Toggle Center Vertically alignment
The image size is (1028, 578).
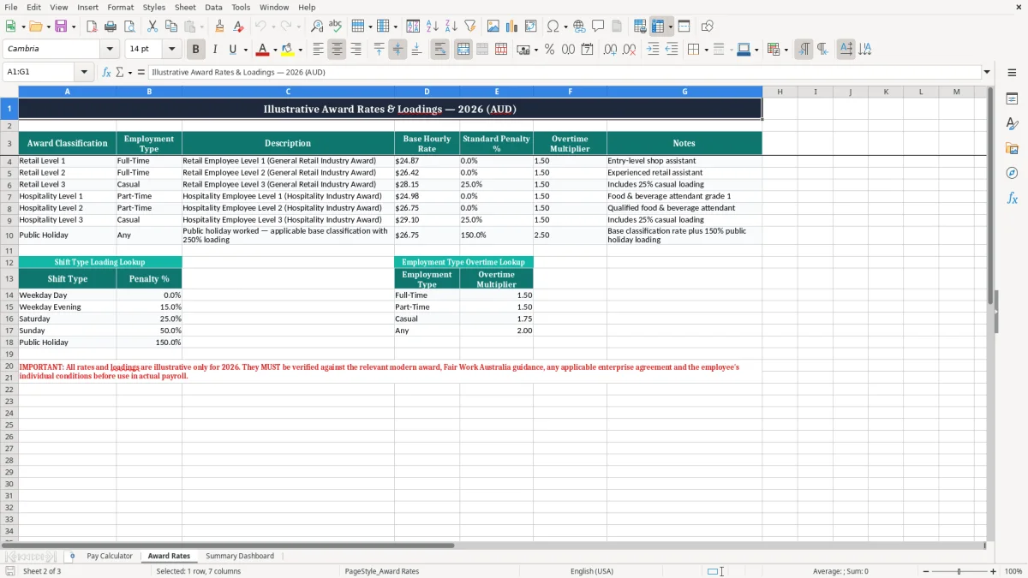coord(397,50)
